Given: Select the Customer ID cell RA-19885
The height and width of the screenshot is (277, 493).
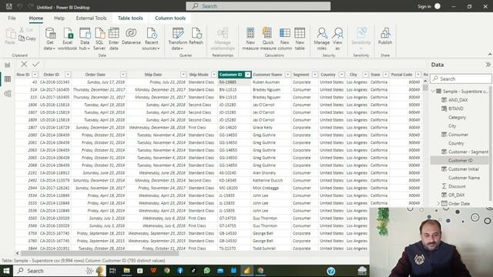Looking at the screenshot, I should (234, 82).
